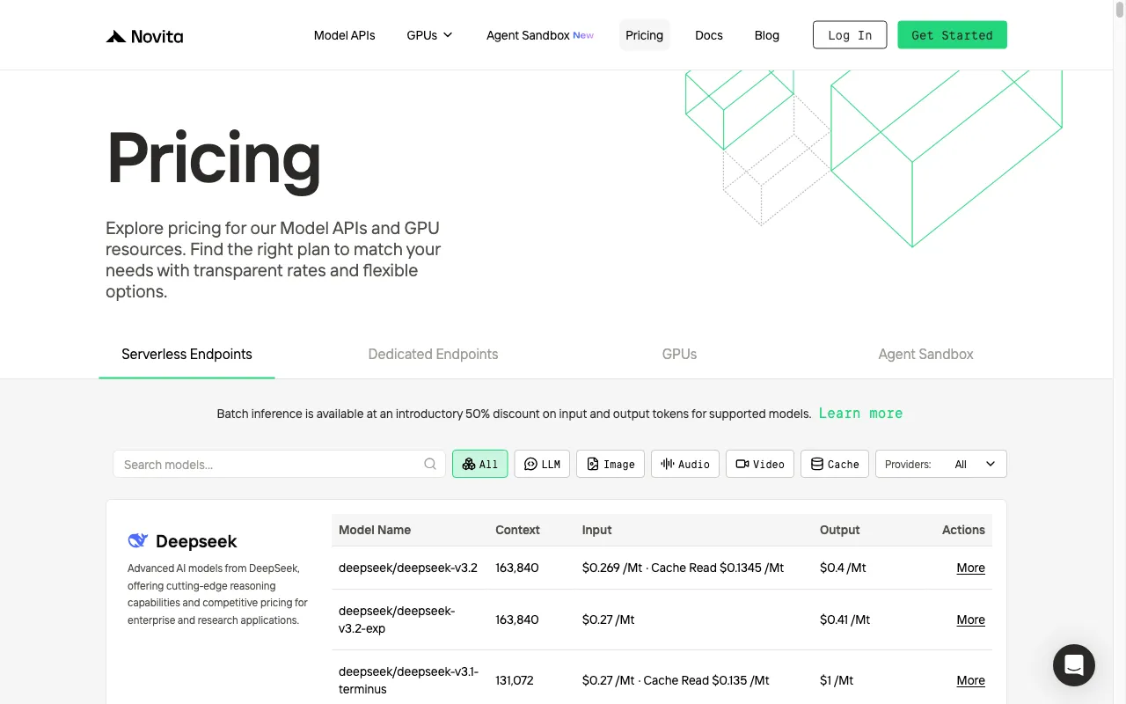The image size is (1126, 704).
Task: Click model name deepseek/deepseek-v3.2
Action: pyautogui.click(x=408, y=568)
